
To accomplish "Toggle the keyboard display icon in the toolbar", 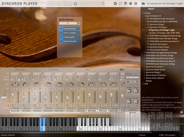I will (x=125, y=4).
